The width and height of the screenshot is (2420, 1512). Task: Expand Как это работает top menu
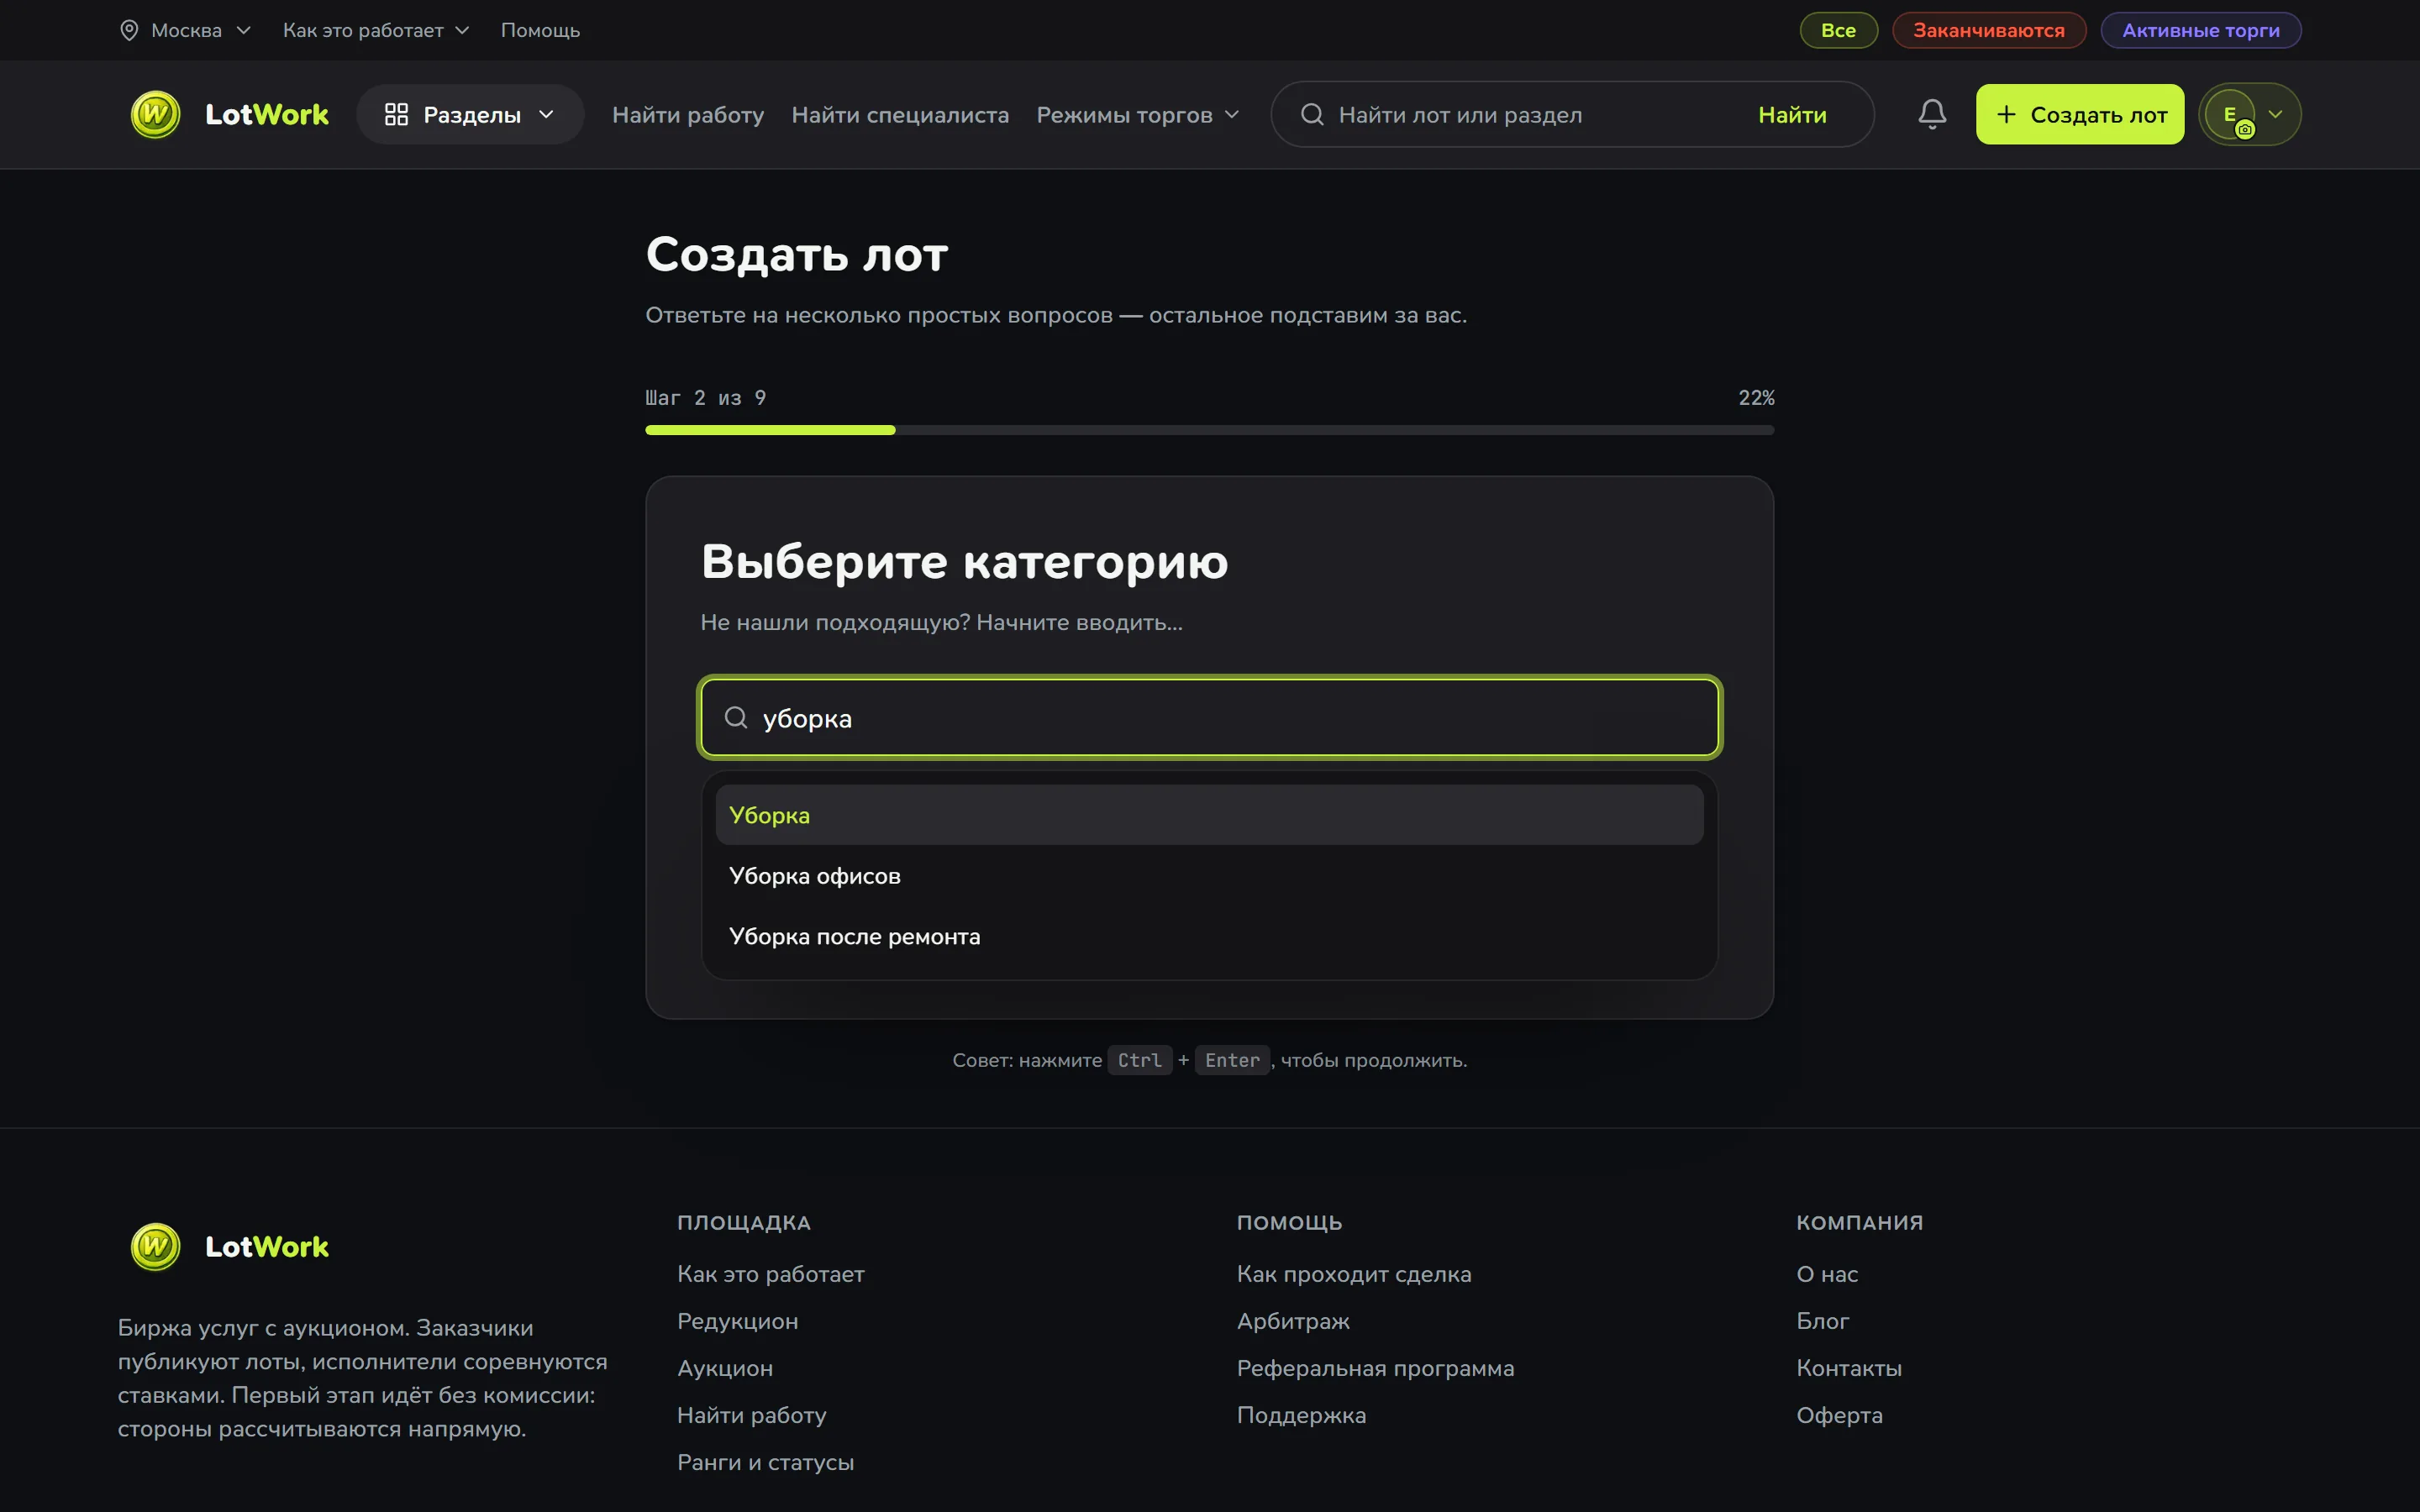pos(376,30)
